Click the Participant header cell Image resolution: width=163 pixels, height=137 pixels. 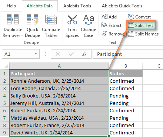(x=59, y=73)
